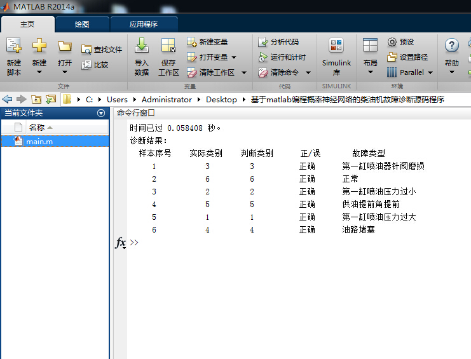Click fault type text 供油提前角提前
The image size is (471, 359).
(371, 204)
